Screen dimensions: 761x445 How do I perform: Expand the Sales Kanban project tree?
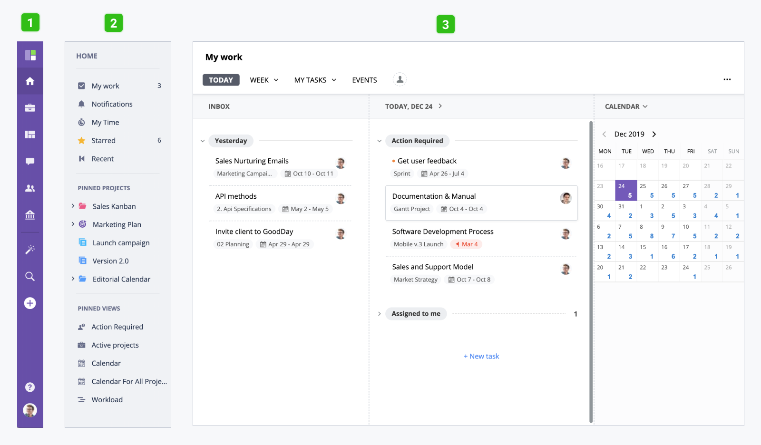[x=73, y=206]
